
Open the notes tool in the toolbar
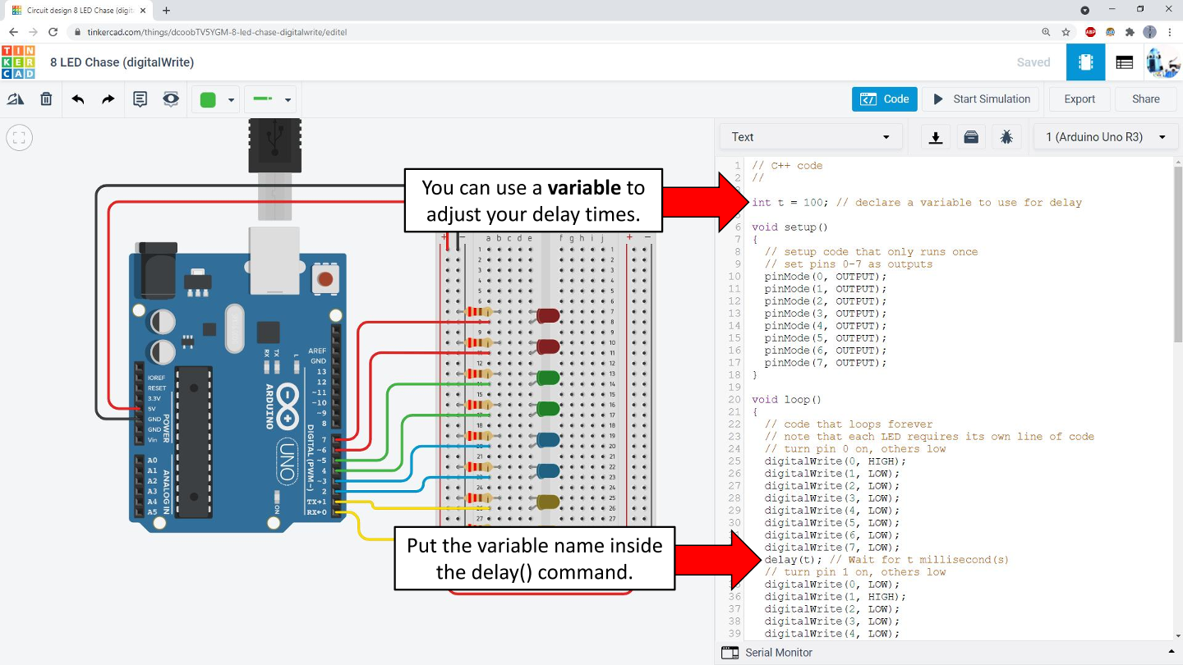[x=140, y=99]
